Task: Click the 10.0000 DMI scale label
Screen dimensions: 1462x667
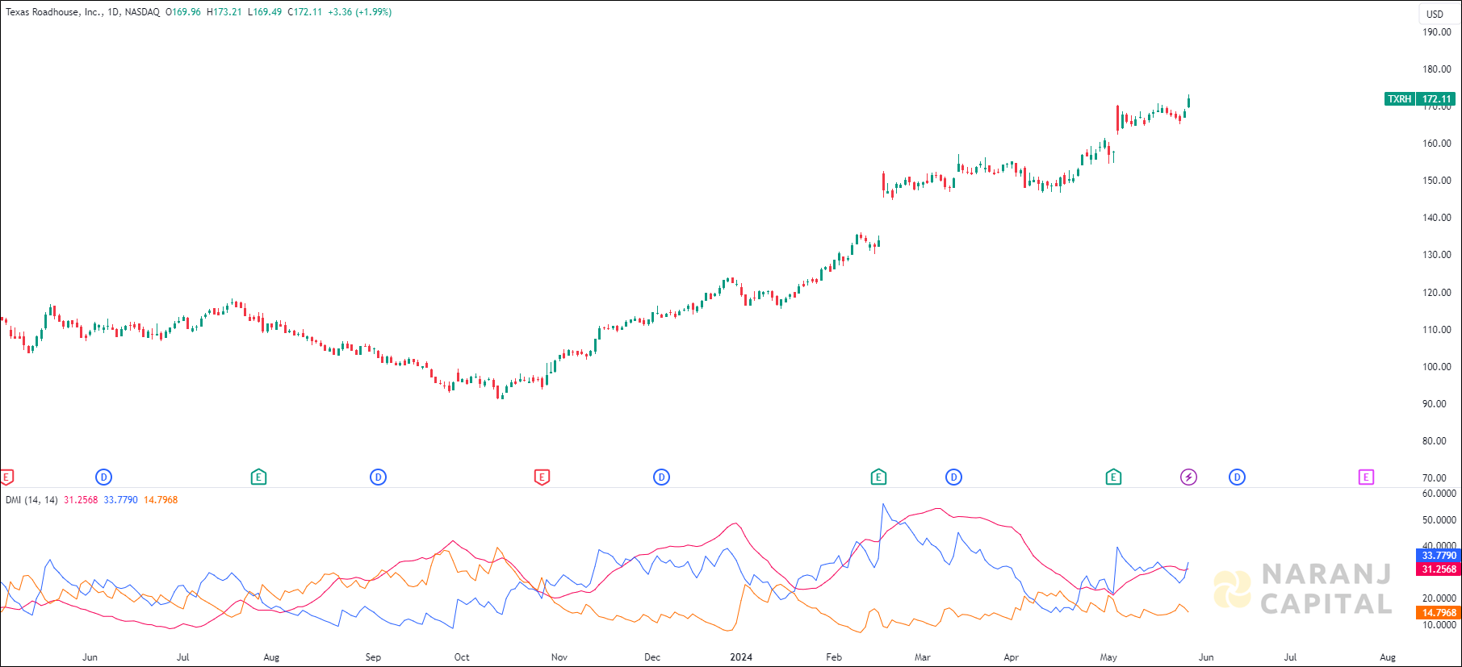Action: point(1439,625)
